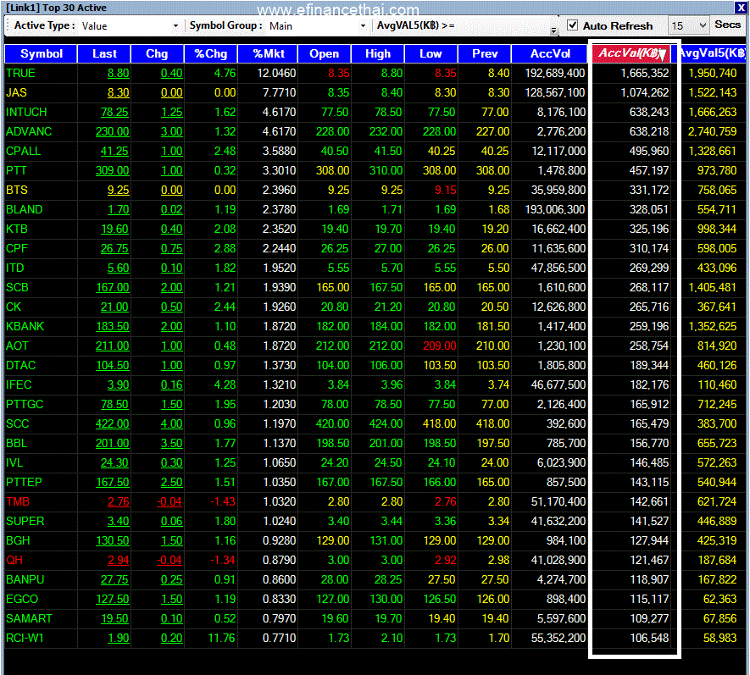
Task: Click RCI-W1 %Chg value 11.76
Action: point(222,639)
